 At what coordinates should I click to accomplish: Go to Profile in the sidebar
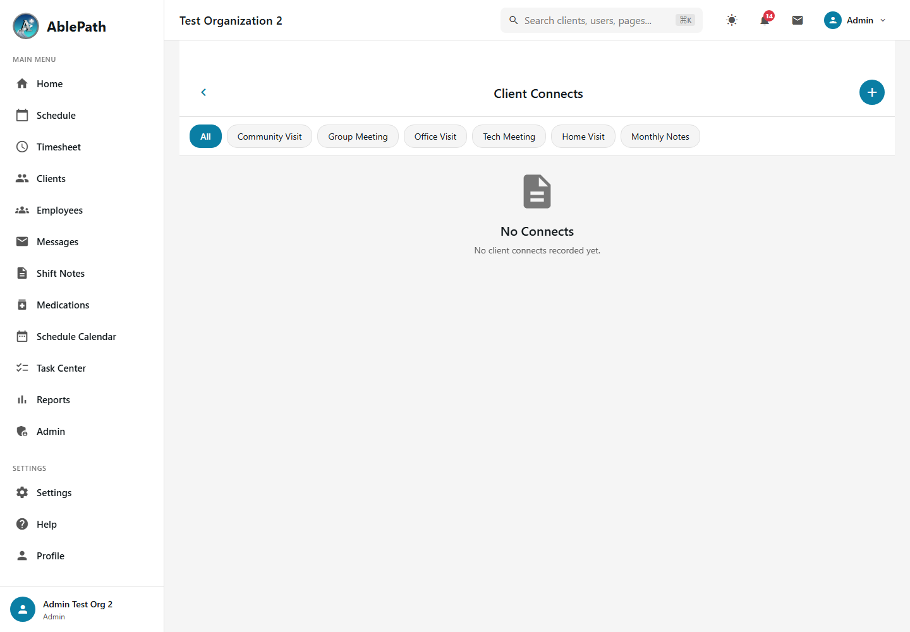[x=82, y=556]
